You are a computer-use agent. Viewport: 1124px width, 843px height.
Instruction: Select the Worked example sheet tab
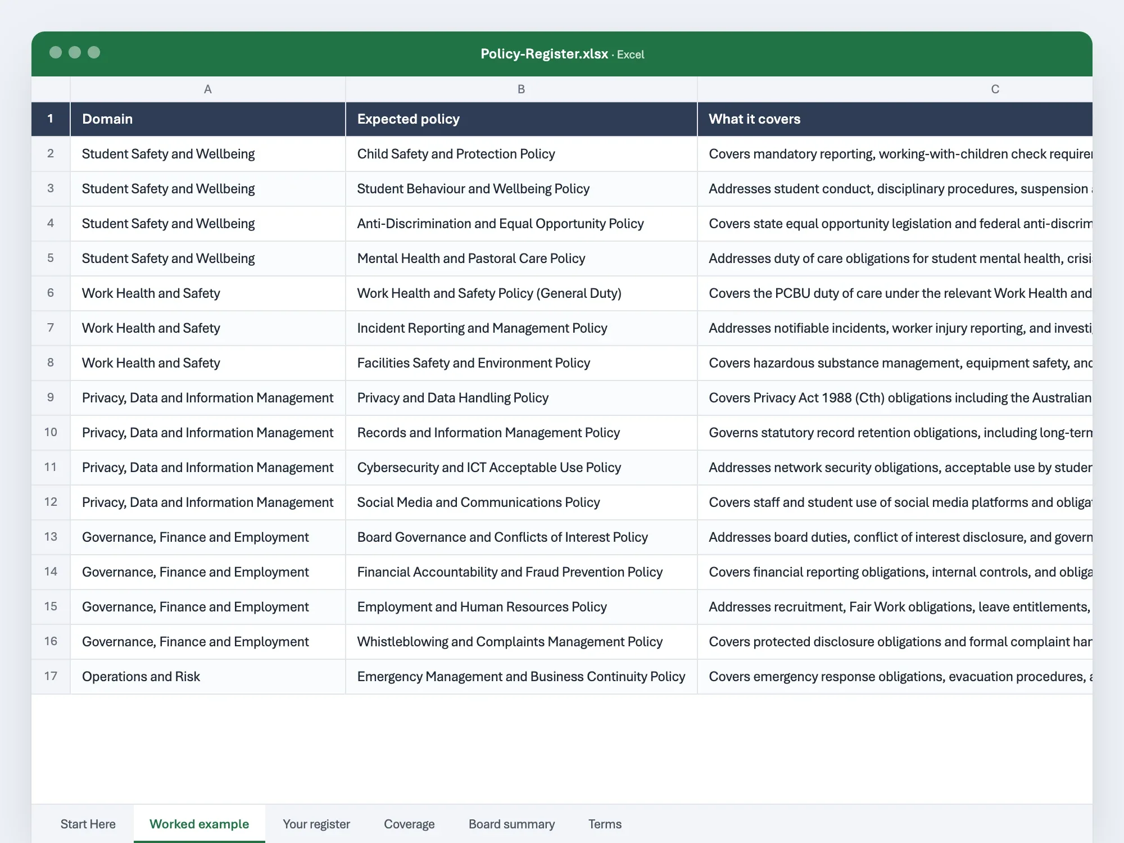(x=199, y=824)
